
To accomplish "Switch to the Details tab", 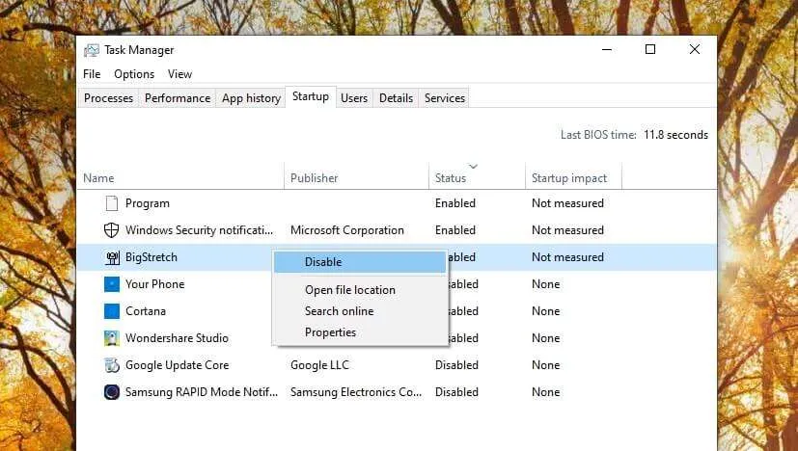I will (396, 98).
